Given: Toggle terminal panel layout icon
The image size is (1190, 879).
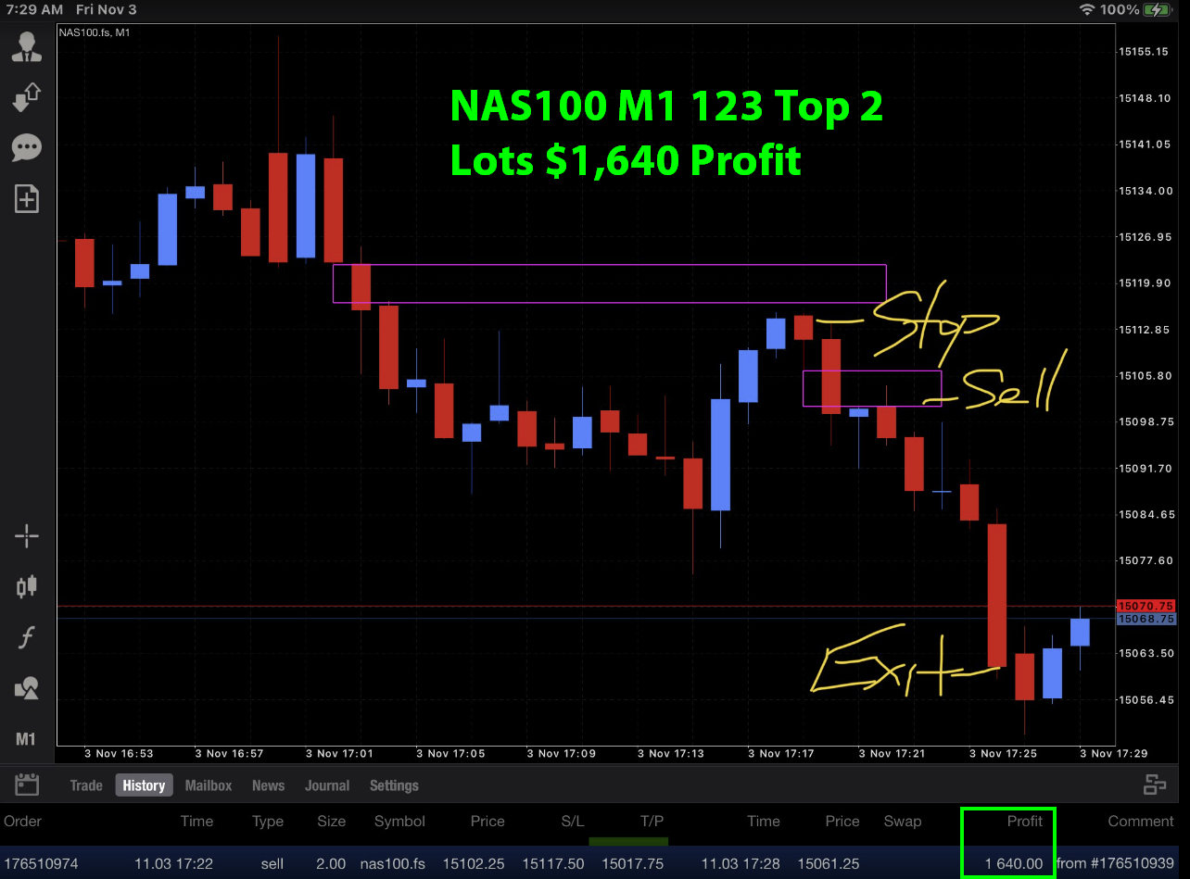Looking at the screenshot, I should (1155, 785).
